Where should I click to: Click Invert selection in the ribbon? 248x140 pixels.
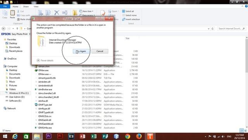[131, 19]
